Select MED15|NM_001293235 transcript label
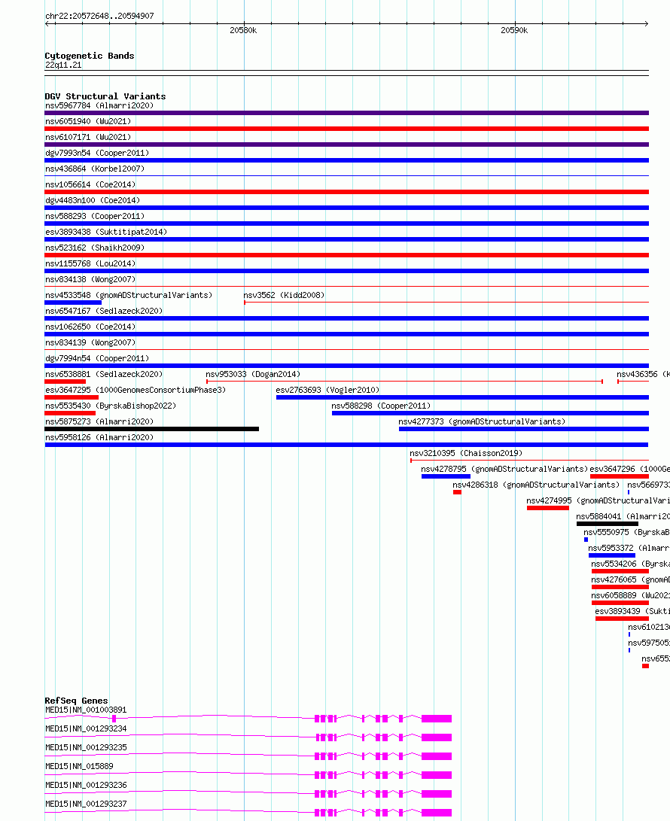 (x=86, y=748)
